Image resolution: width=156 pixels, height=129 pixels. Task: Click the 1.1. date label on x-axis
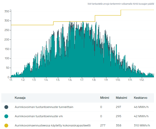11,80
